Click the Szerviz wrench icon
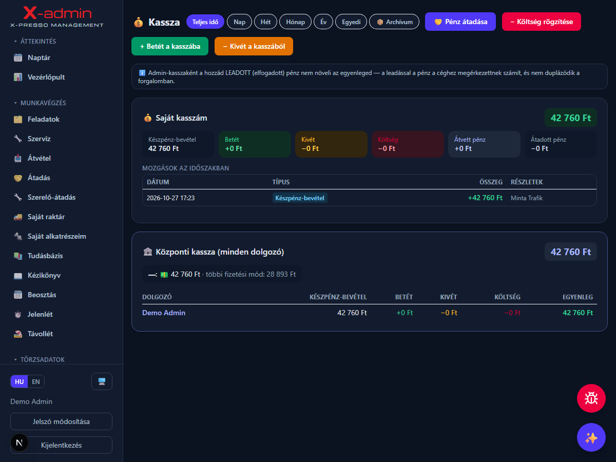The width and height of the screenshot is (616, 462). coord(18,139)
